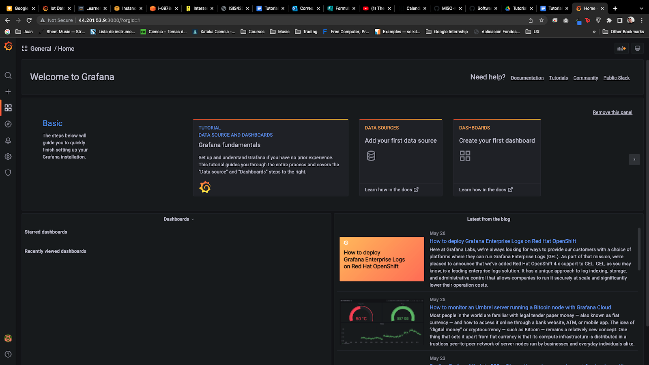Switch to the ISIS42 browser tab

[235, 8]
